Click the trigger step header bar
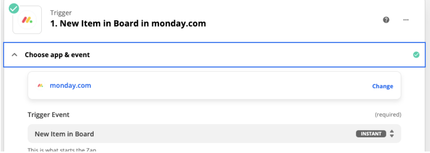Image resolution: width=430 pixels, height=153 pixels. (x=215, y=20)
